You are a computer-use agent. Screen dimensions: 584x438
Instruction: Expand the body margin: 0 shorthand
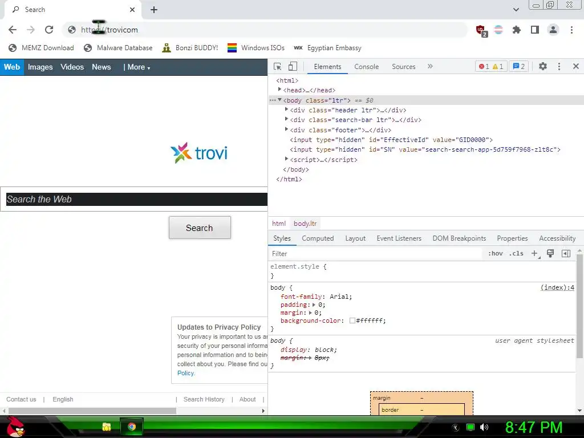click(310, 313)
